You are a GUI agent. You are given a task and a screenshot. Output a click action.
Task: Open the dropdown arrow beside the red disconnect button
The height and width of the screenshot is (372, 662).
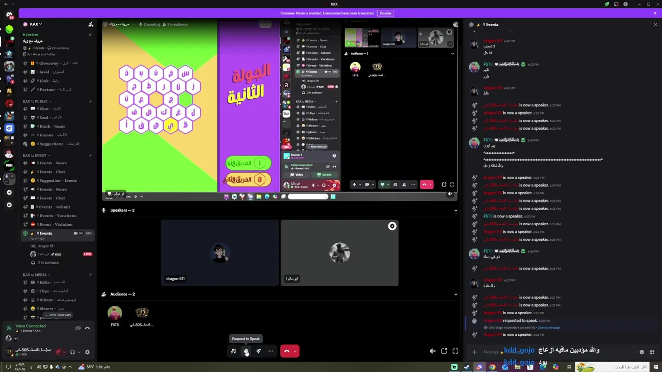pos(295,351)
